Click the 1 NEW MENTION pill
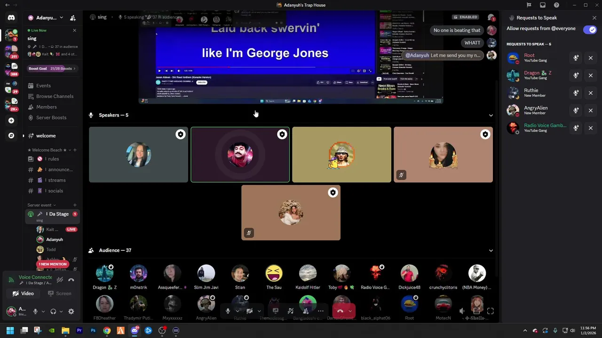The height and width of the screenshot is (338, 602). coord(52,264)
